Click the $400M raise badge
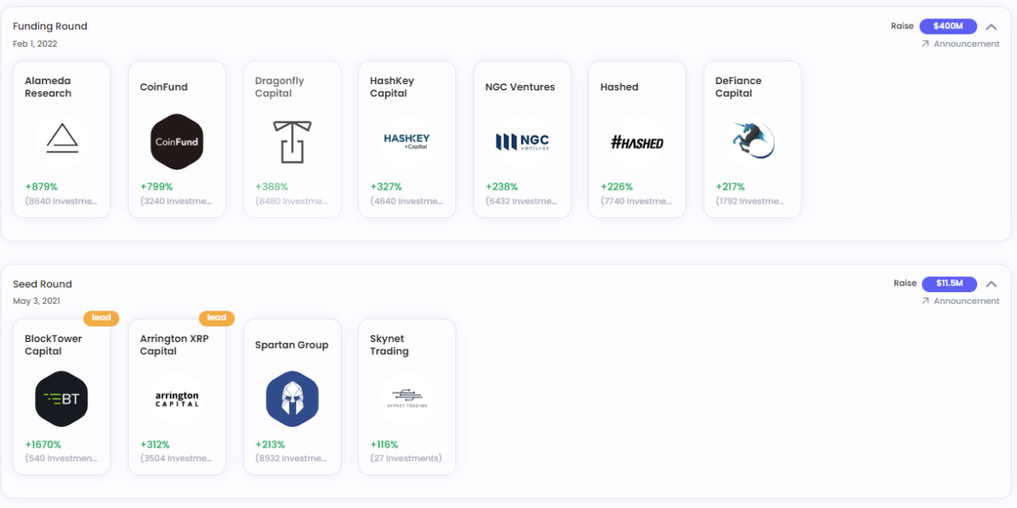1017x508 pixels. tap(949, 26)
